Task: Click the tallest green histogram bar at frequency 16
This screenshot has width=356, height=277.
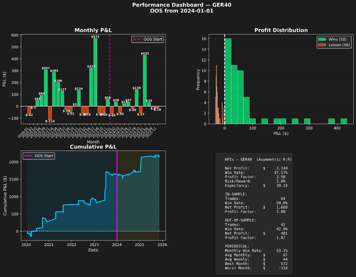Action: tap(228, 81)
